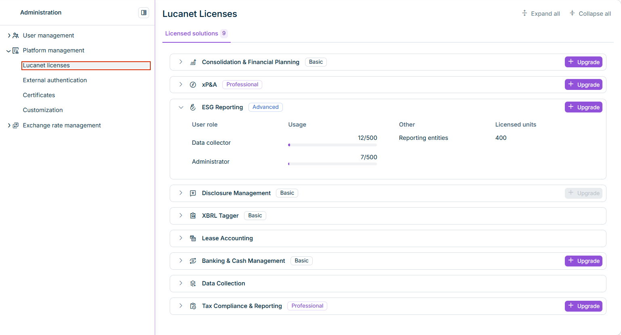Image resolution: width=621 pixels, height=335 pixels.
Task: Click the count badge 9 on tab
Action: pyautogui.click(x=224, y=33)
